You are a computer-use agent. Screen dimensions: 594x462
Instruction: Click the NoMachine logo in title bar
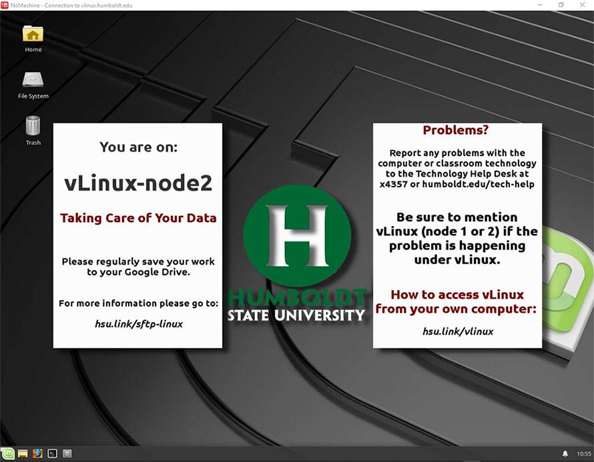click(5, 5)
